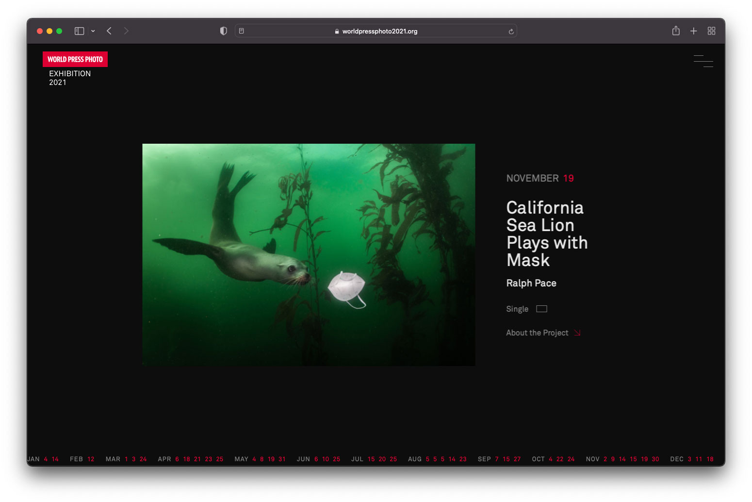Pick May 19 on the timeline
This screenshot has height=502, width=752.
tap(271, 459)
